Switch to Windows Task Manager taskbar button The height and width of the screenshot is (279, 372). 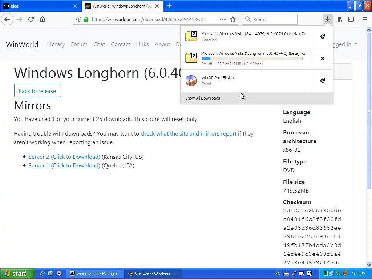point(94,274)
